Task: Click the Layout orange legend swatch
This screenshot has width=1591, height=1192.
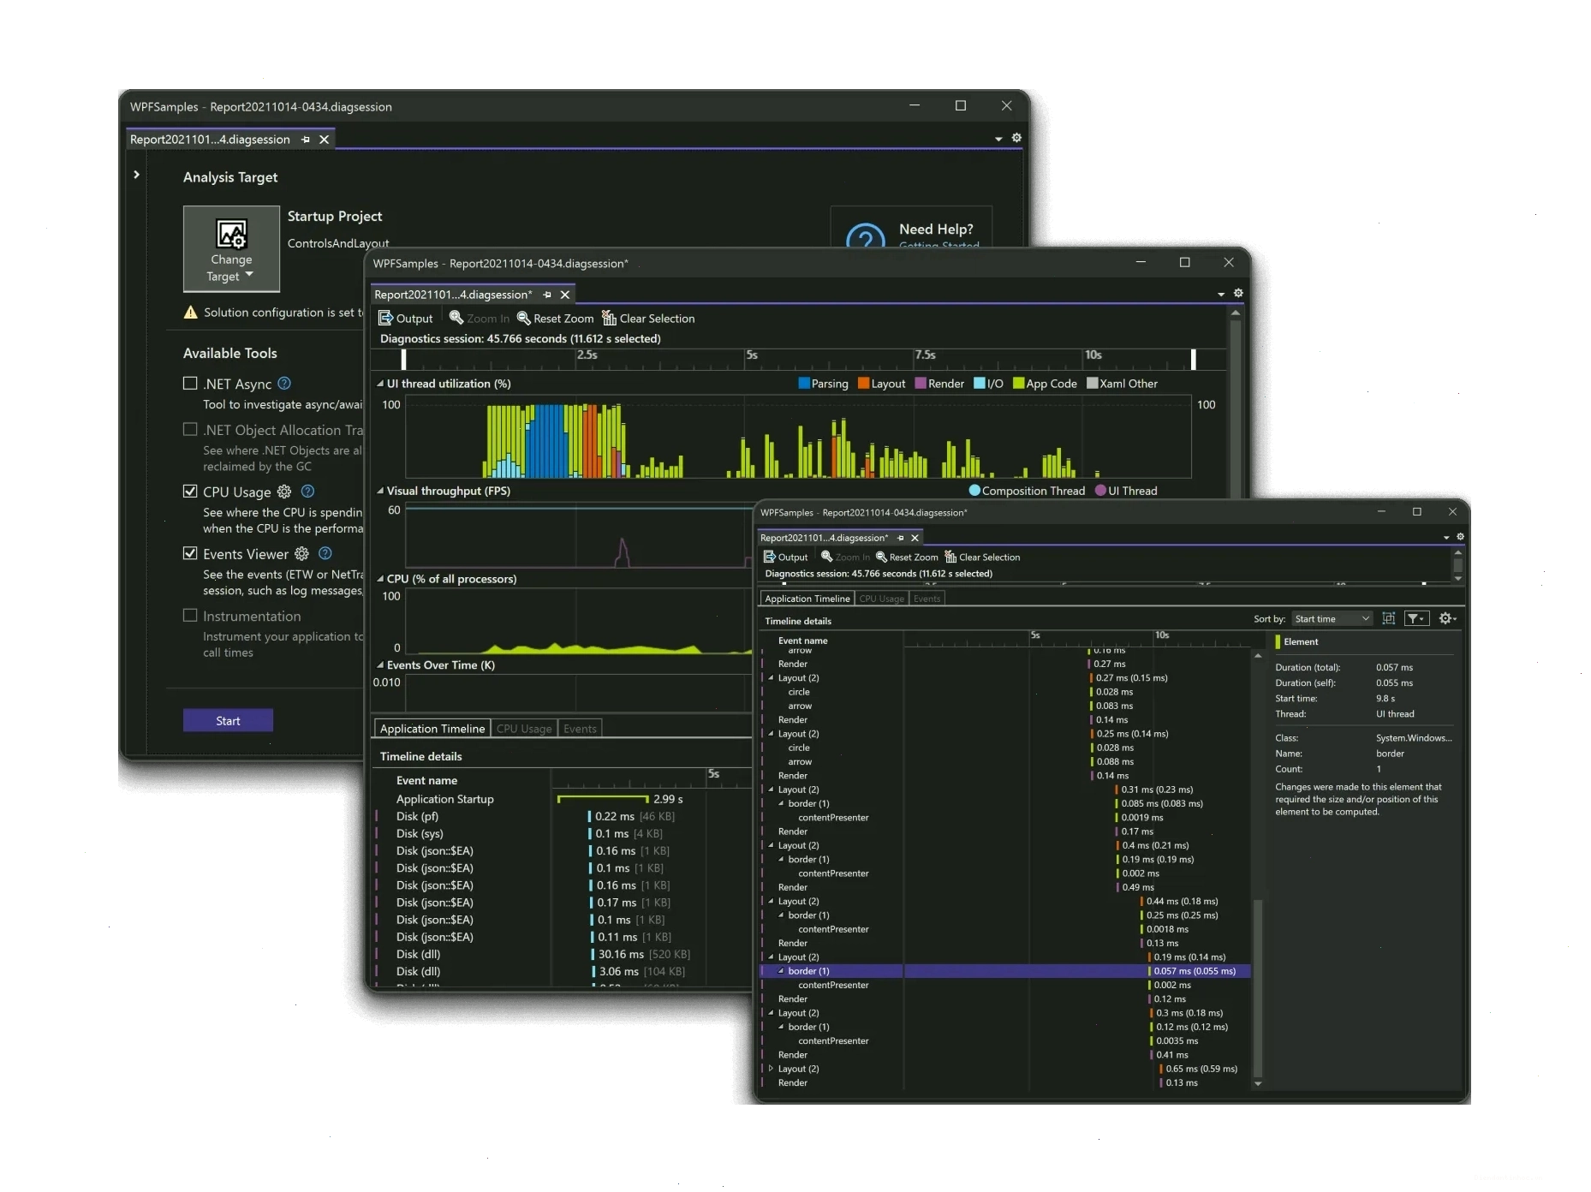Action: tap(864, 384)
